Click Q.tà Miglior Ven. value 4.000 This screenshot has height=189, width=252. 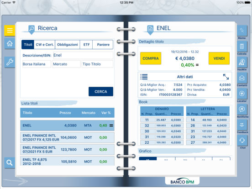(178, 89)
